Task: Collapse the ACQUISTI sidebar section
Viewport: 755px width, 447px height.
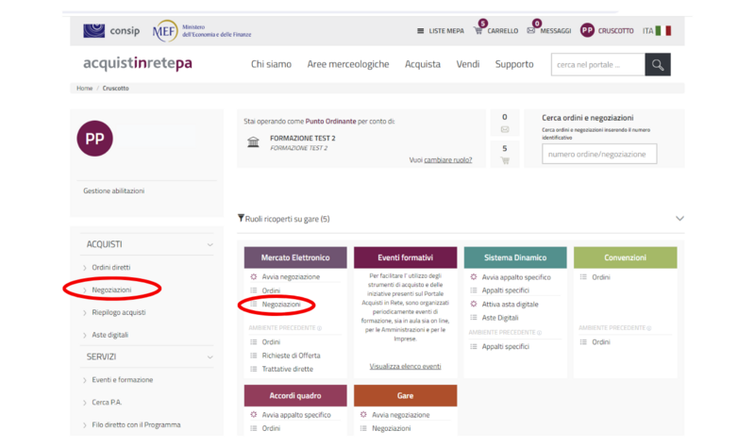Action: point(210,245)
